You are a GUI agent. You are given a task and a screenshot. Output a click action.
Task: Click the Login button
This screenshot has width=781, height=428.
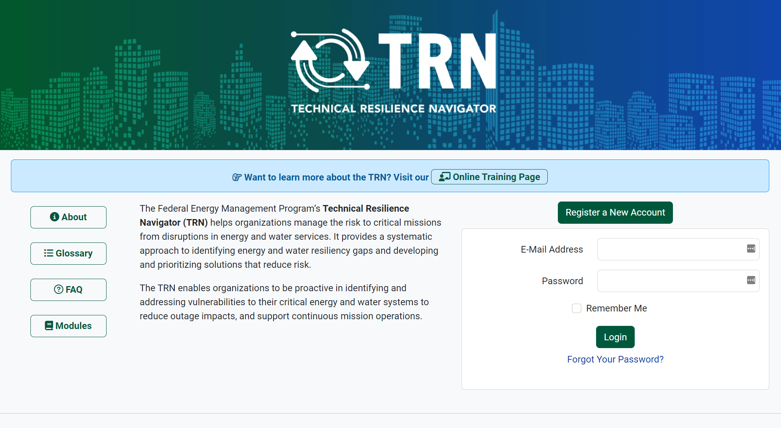click(x=616, y=337)
